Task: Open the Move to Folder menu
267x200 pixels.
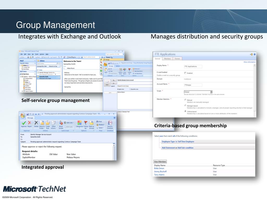Action: 42,125
